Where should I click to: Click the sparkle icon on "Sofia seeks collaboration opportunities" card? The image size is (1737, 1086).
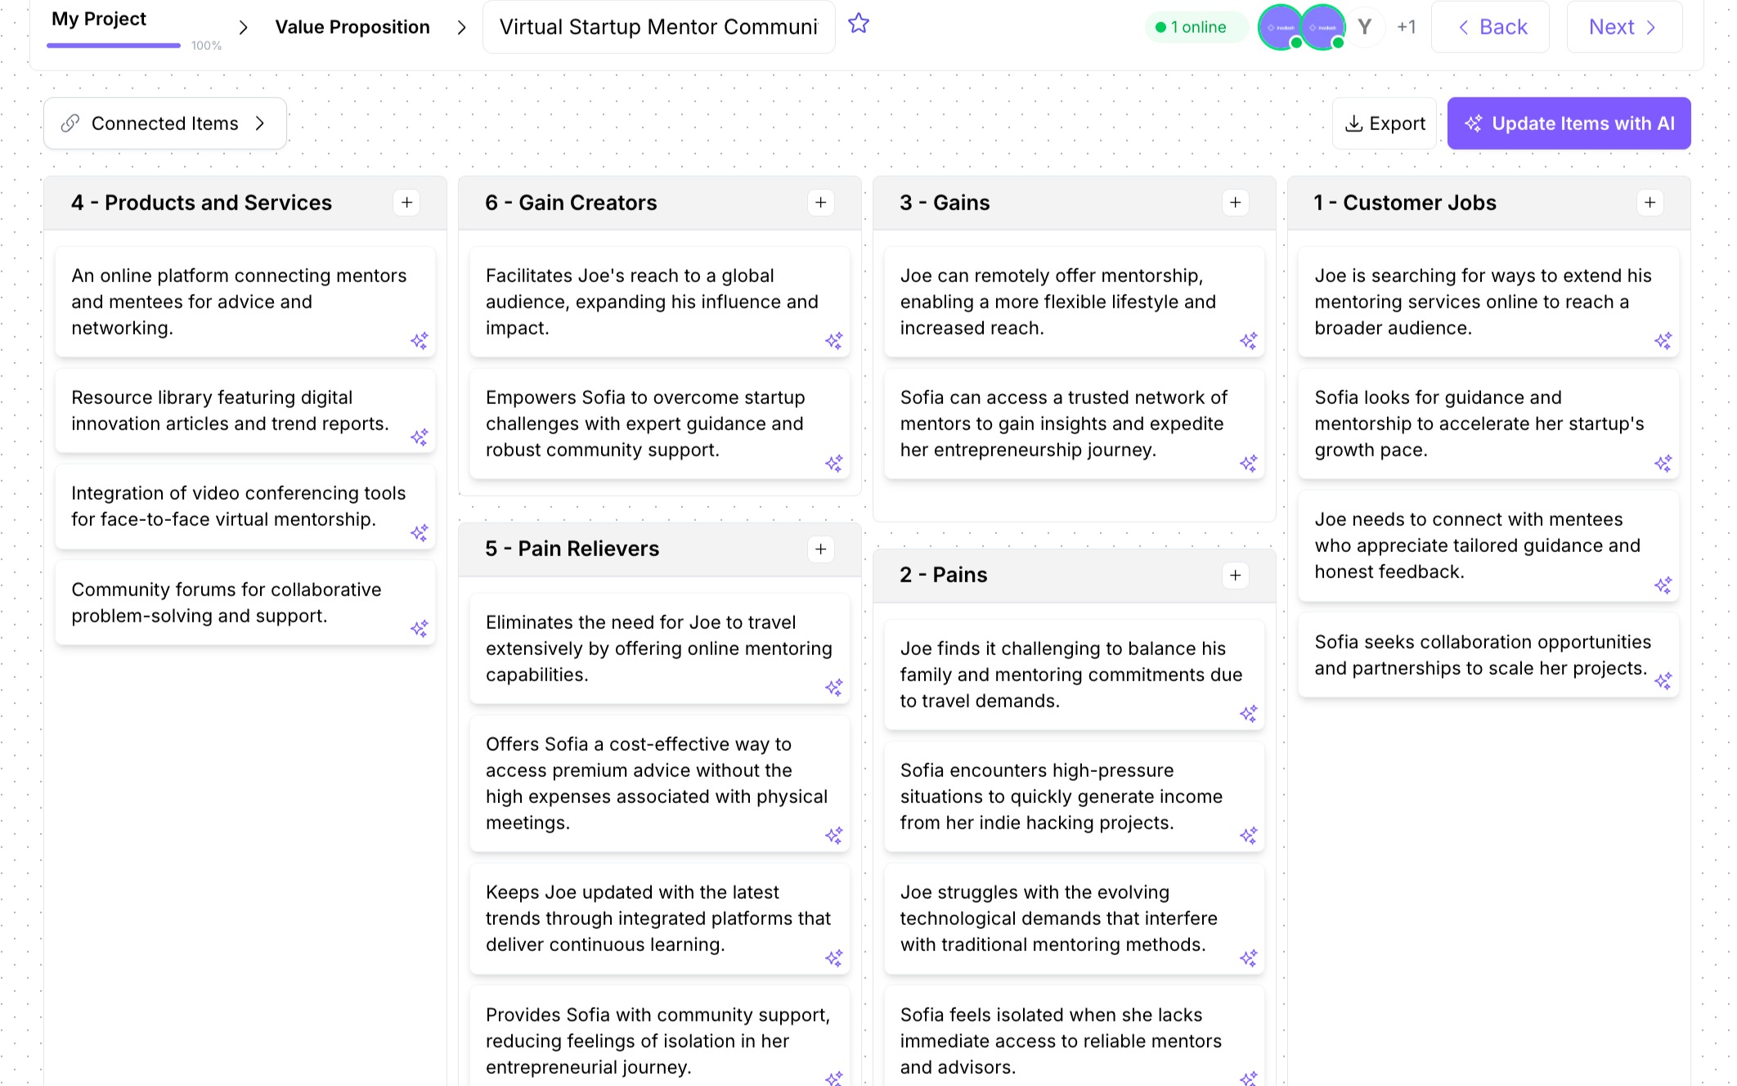point(1663,680)
